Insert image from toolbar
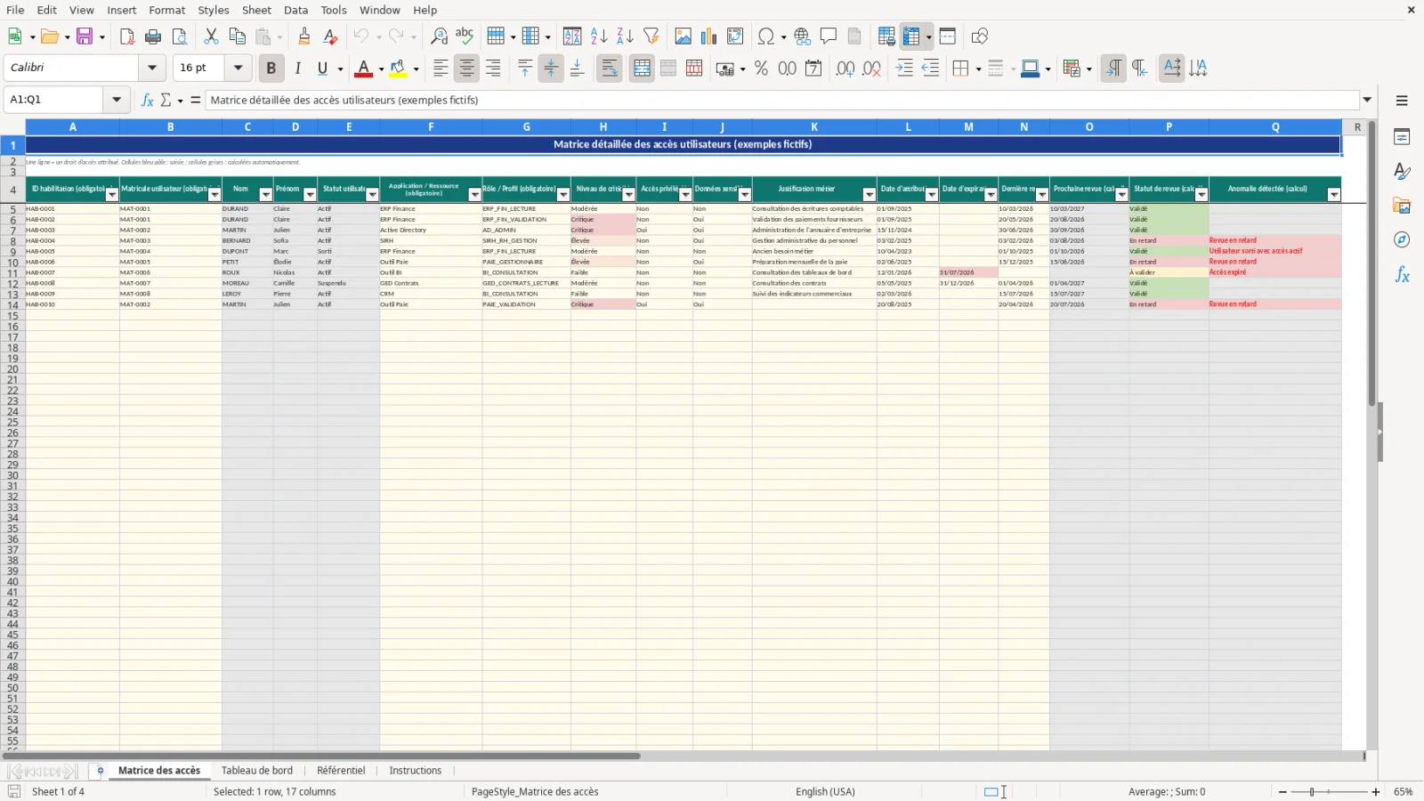The width and height of the screenshot is (1424, 801). (x=684, y=36)
